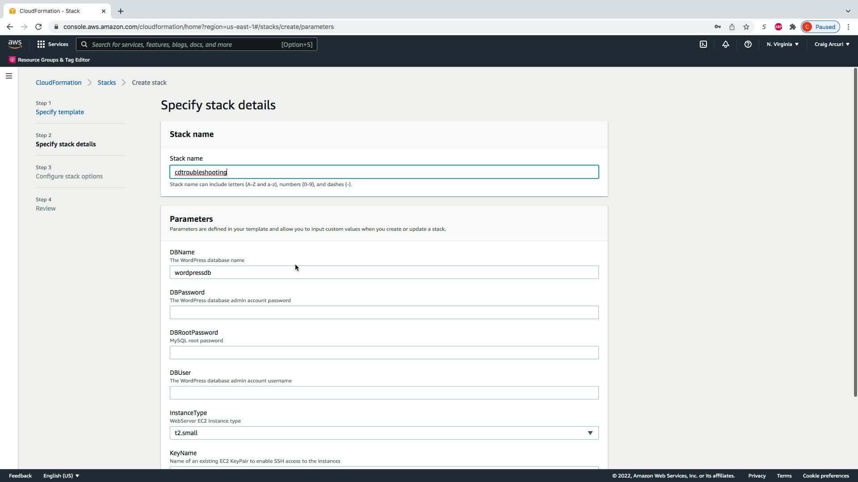Open AWS CloudShell icon
Screen dimensions: 858x482
(x=703, y=44)
